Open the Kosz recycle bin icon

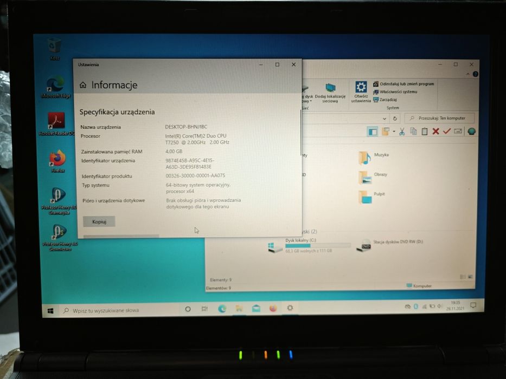[54, 49]
